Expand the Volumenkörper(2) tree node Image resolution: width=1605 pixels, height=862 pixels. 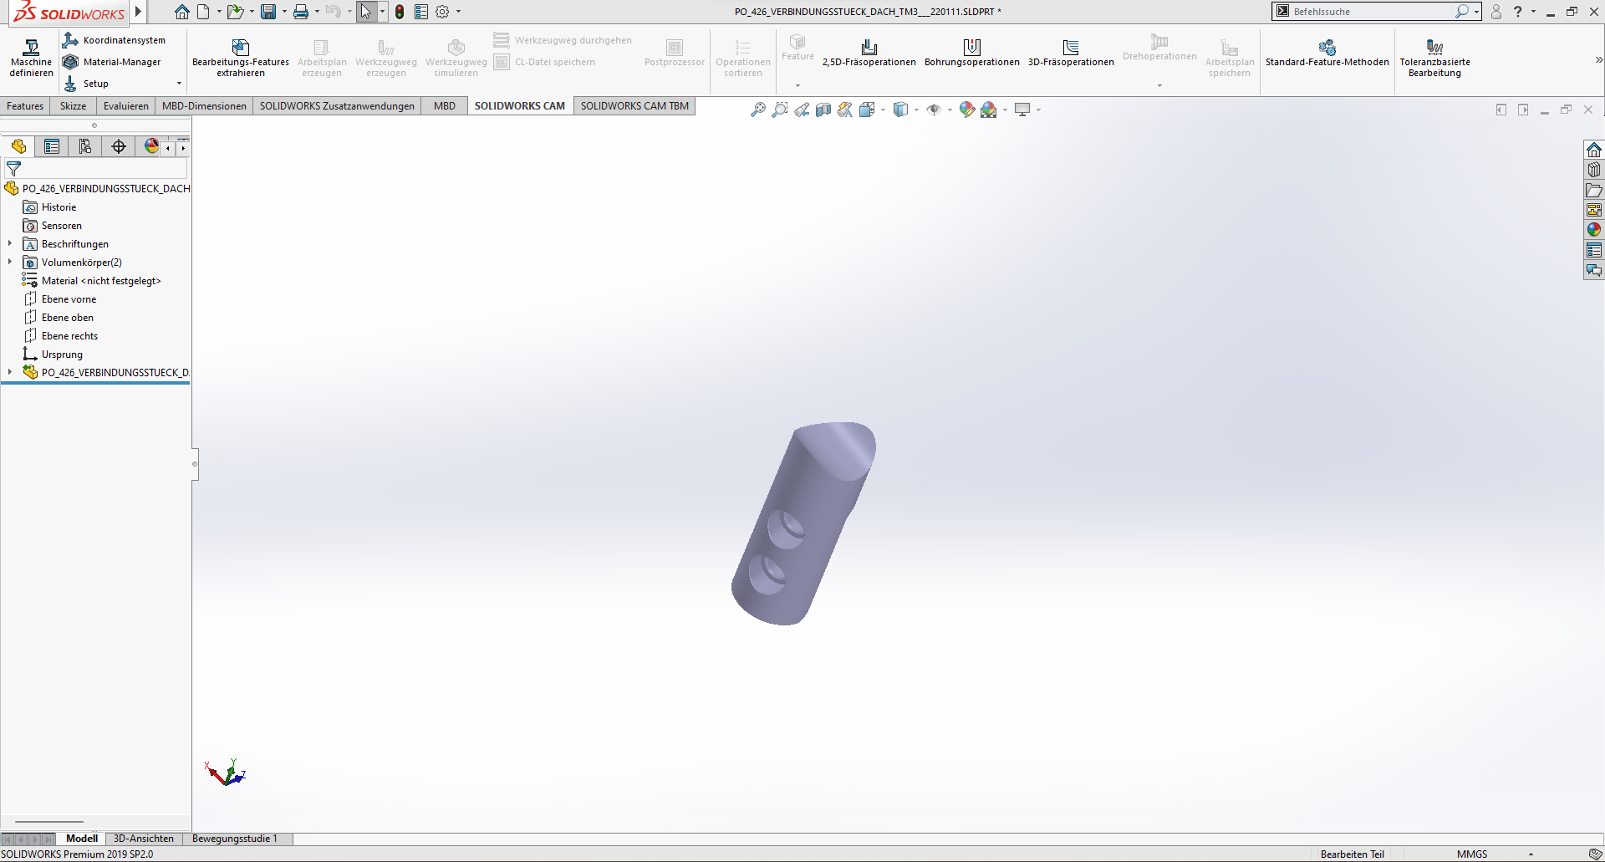coord(10,263)
